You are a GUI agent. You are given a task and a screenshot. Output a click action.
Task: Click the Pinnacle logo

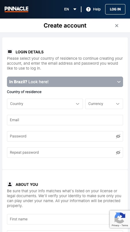click(16, 9)
